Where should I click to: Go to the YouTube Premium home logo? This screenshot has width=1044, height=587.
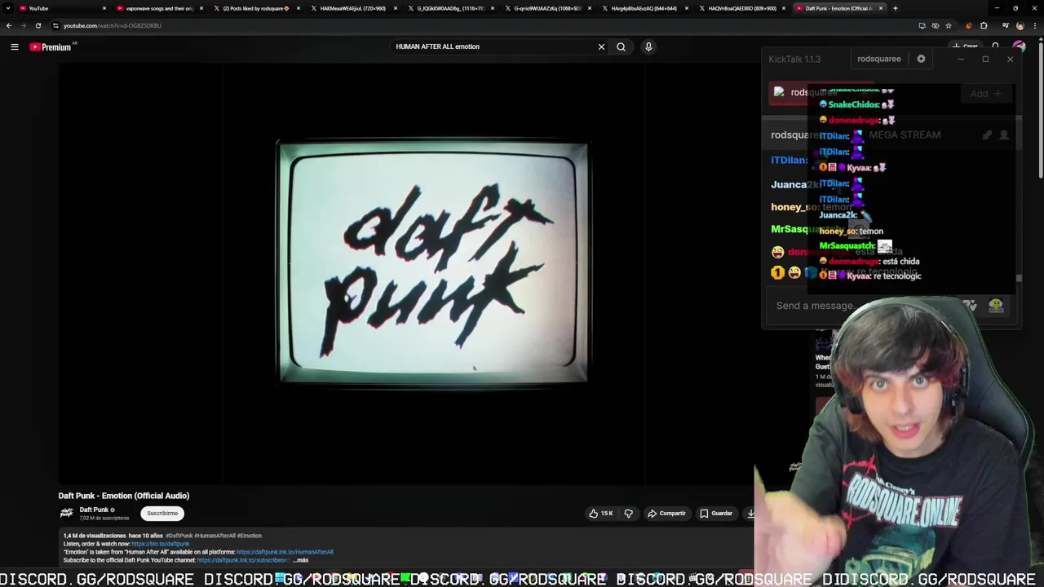tap(51, 46)
